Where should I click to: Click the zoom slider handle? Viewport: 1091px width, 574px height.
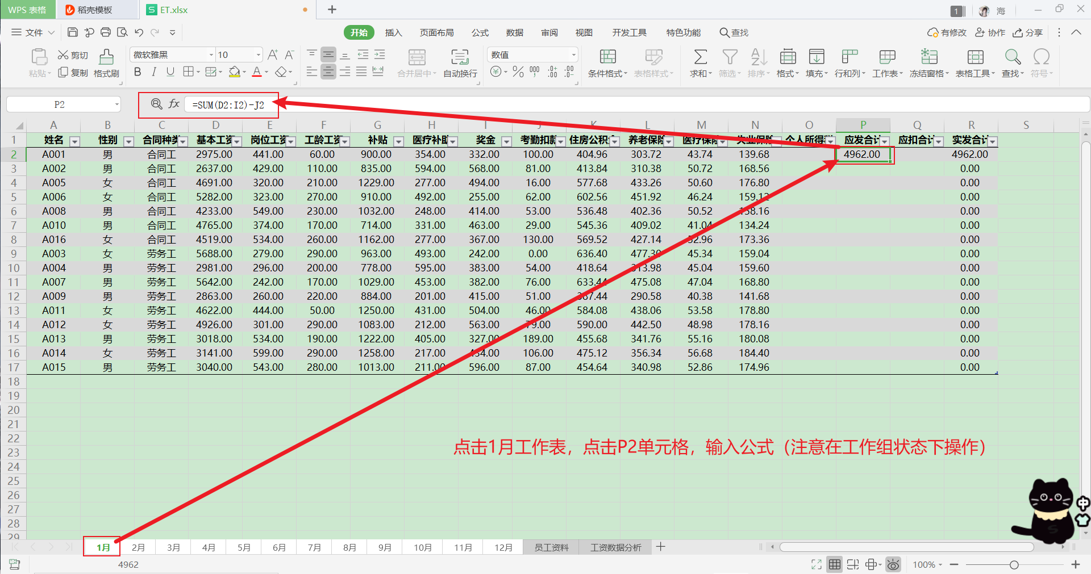click(x=1014, y=564)
